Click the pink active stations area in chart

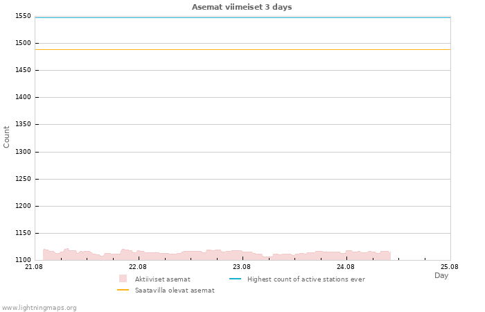click(216, 255)
